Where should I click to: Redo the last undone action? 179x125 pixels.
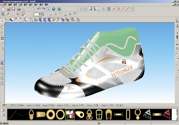point(44,9)
